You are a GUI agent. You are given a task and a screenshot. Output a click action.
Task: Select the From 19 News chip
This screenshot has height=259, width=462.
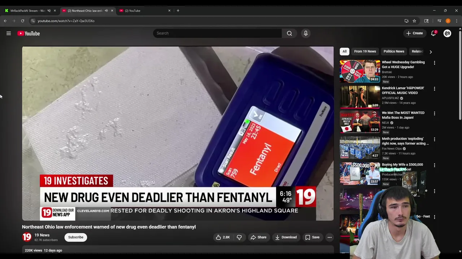365,51
